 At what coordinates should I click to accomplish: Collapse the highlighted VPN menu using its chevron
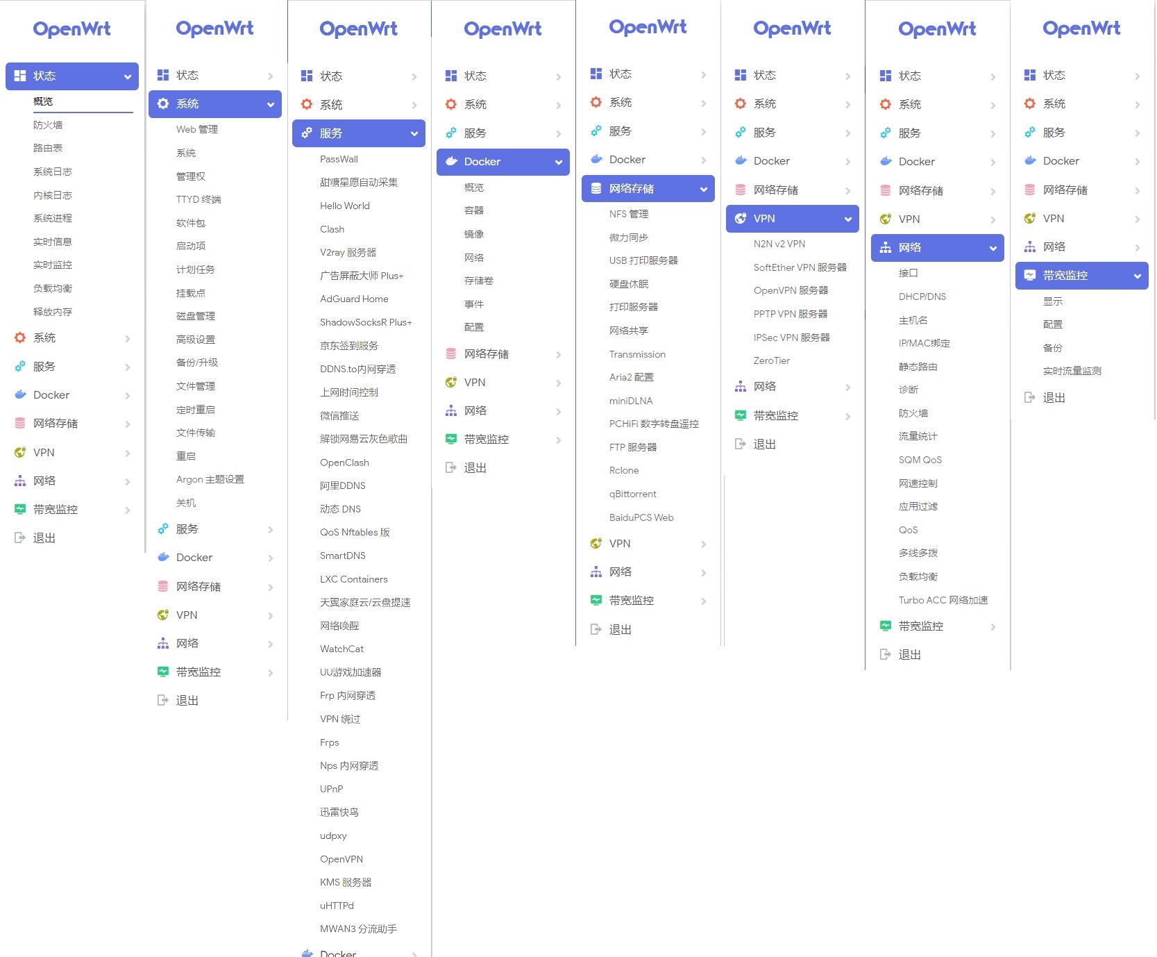[x=847, y=219]
